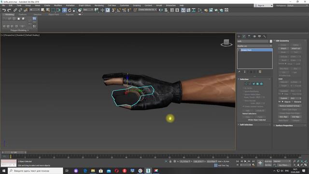
Task: Collapse the Edit Geometry rollout
Action: pyautogui.click(x=282, y=41)
